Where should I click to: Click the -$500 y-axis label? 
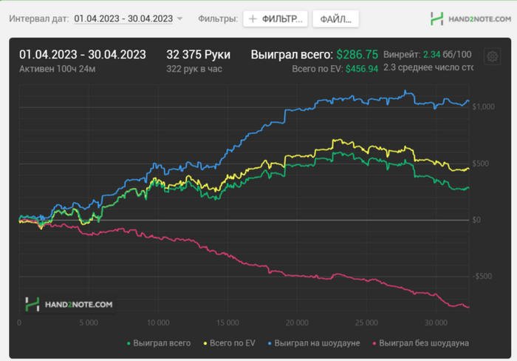pyautogui.click(x=482, y=276)
